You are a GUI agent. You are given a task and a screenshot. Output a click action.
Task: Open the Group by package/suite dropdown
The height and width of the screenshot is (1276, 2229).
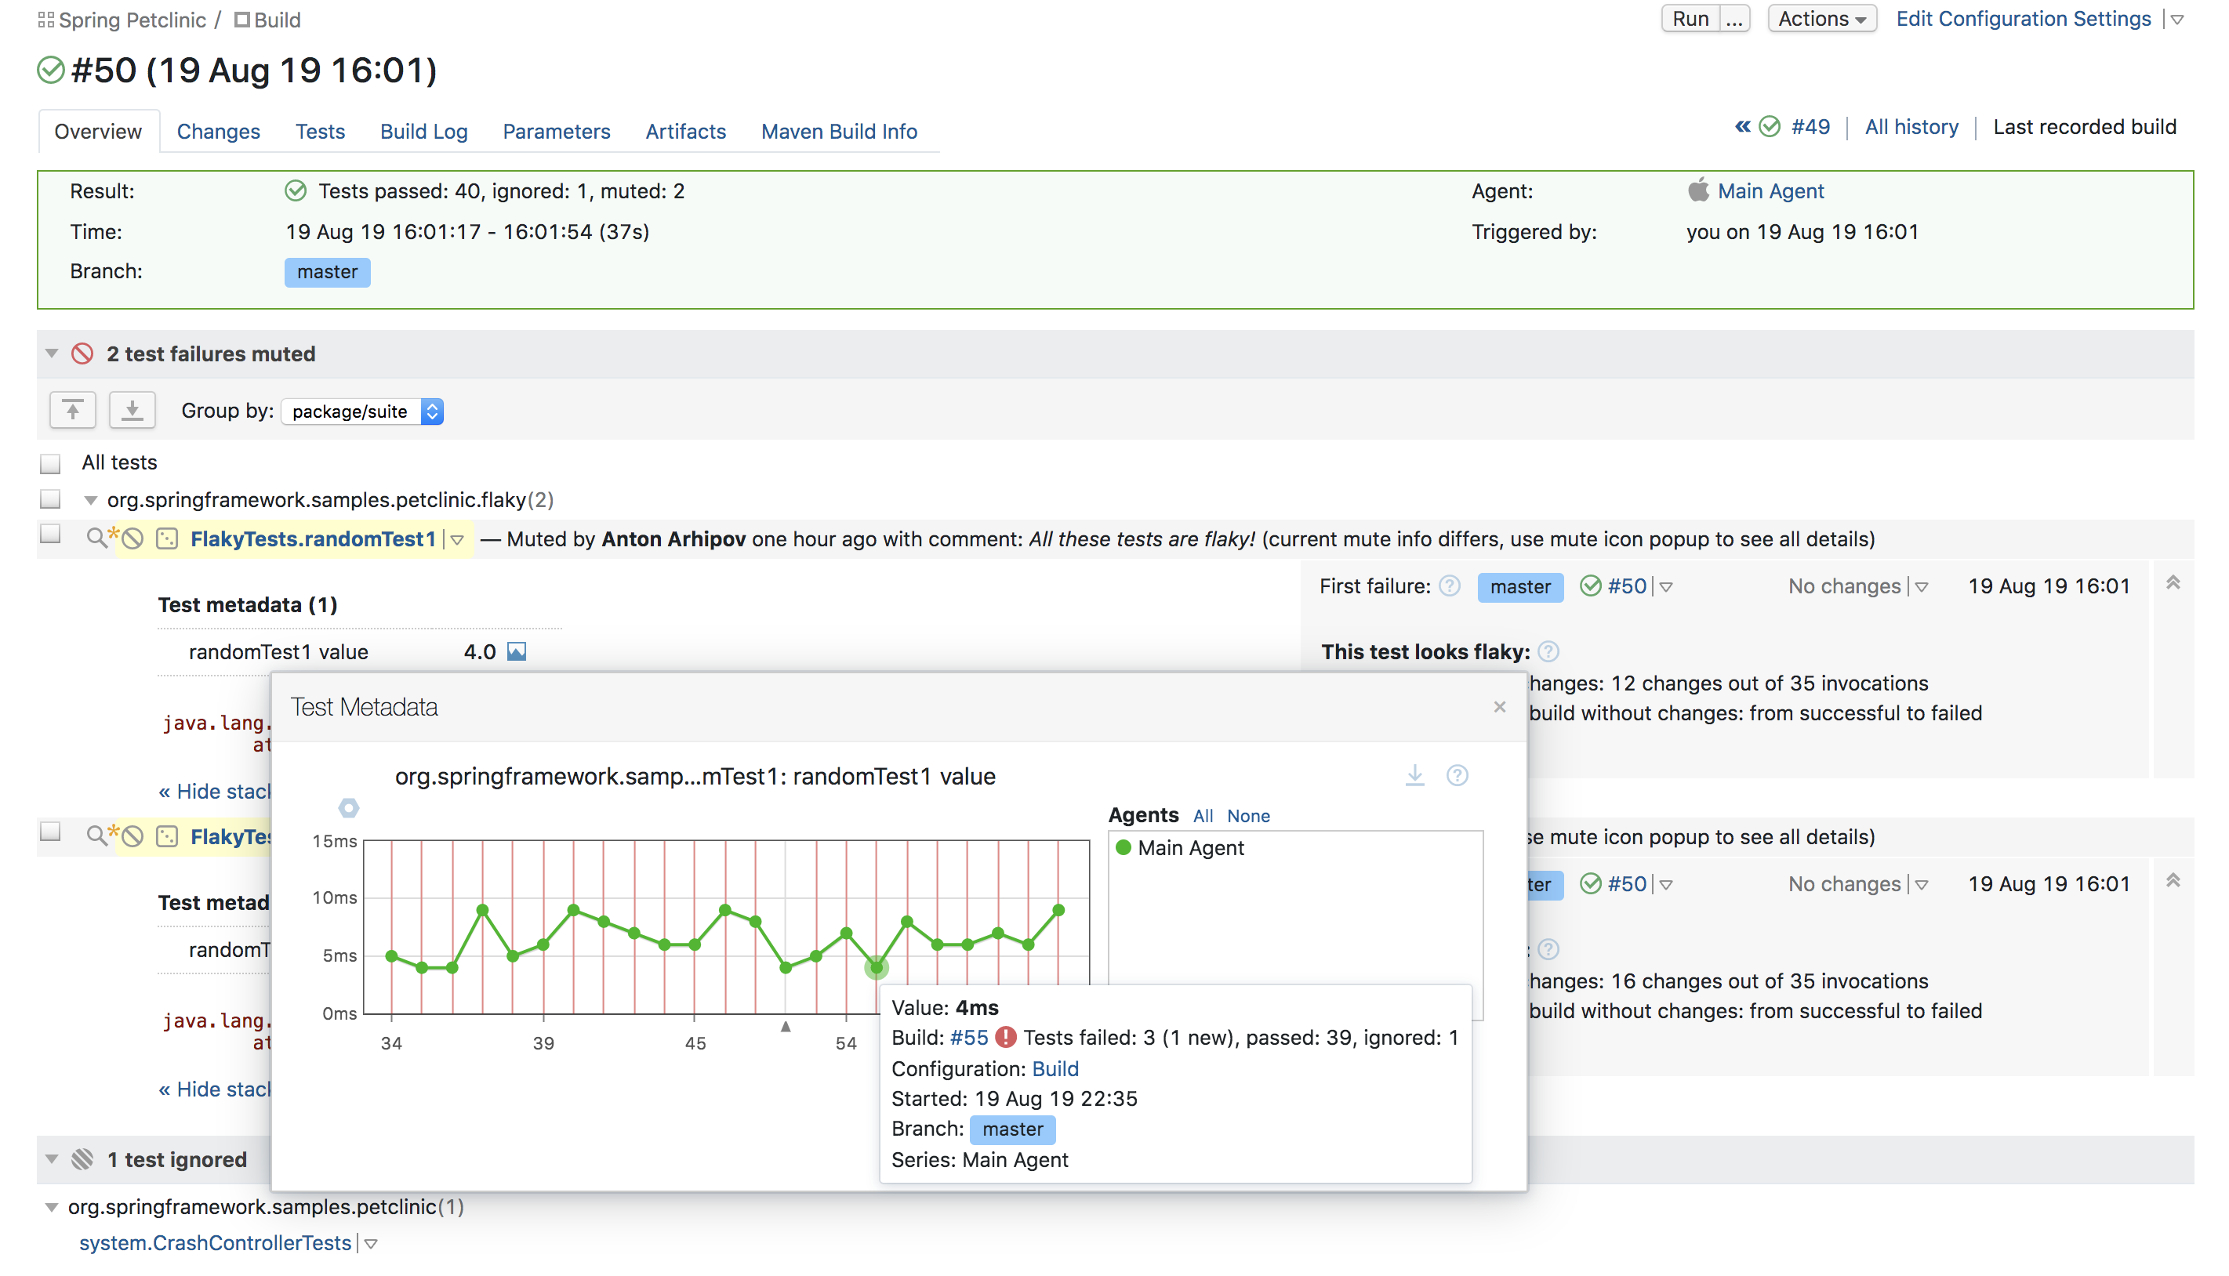363,411
